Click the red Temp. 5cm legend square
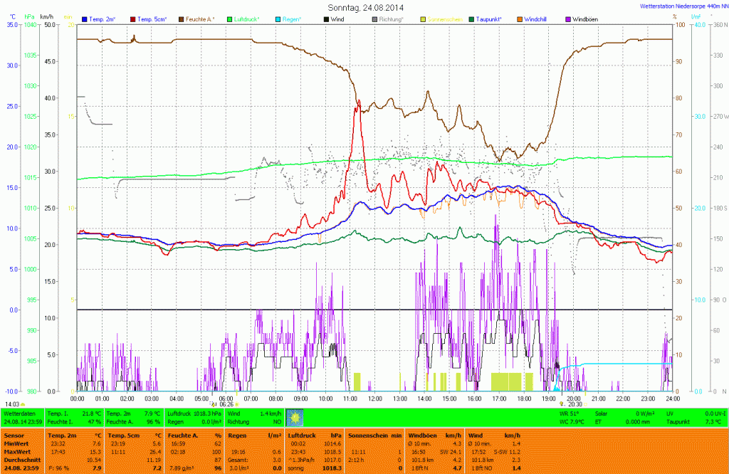Viewport: 729px width, 474px height. (134, 19)
